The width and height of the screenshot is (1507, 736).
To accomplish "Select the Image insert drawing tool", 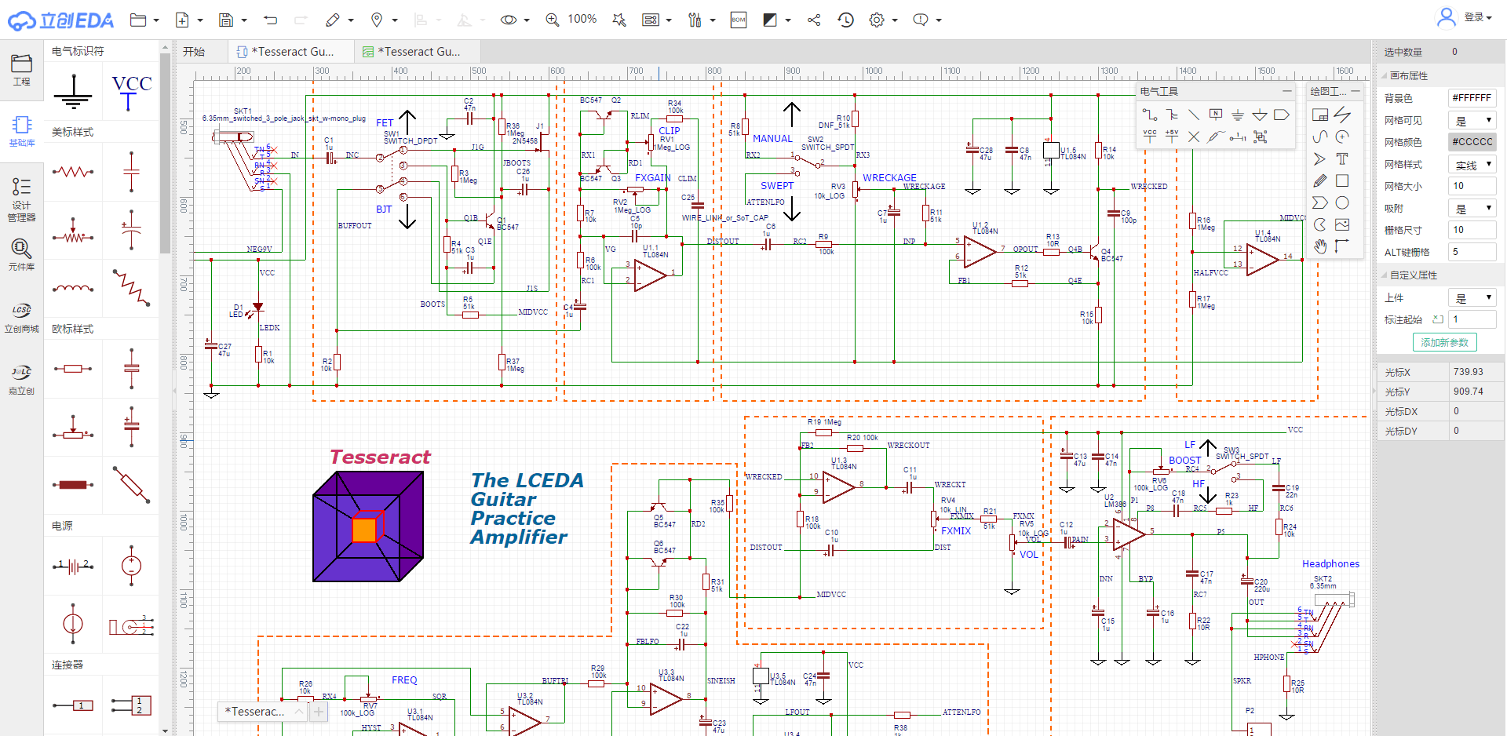I will click(x=1342, y=224).
